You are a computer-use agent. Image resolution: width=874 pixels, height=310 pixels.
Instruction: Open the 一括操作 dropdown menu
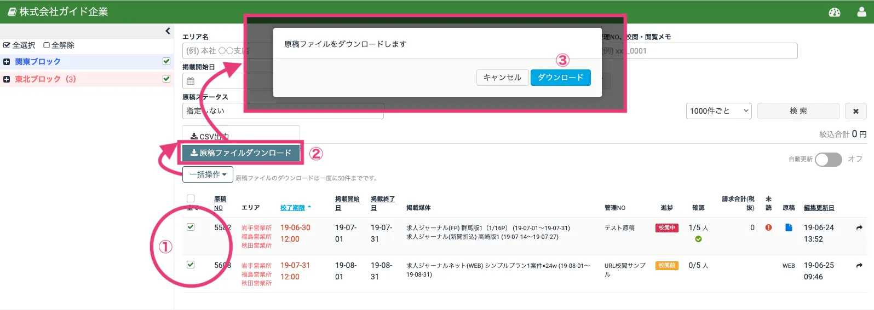208,174
